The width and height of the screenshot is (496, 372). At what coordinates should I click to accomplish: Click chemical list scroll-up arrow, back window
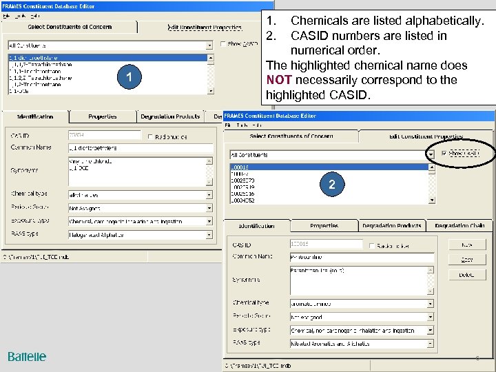tap(211, 58)
